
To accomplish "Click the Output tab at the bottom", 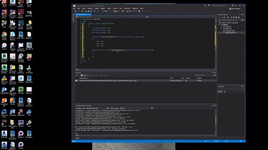I will (x=77, y=138).
